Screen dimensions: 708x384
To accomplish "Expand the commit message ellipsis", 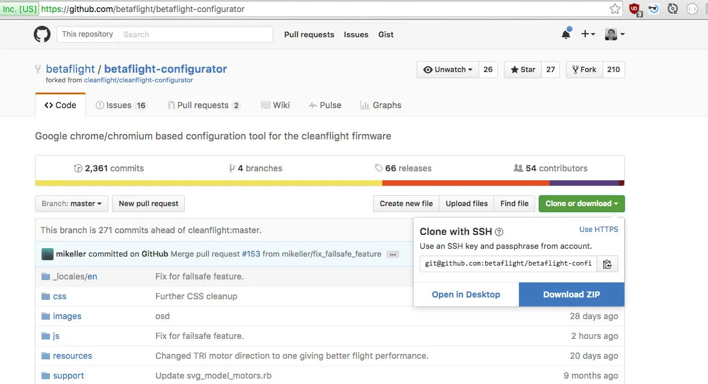I will coord(393,254).
